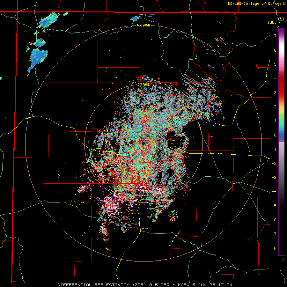This screenshot has height=287, width=287.
Task: Click the NEXLAB-College of DuPage credit text
Action: point(257,4)
